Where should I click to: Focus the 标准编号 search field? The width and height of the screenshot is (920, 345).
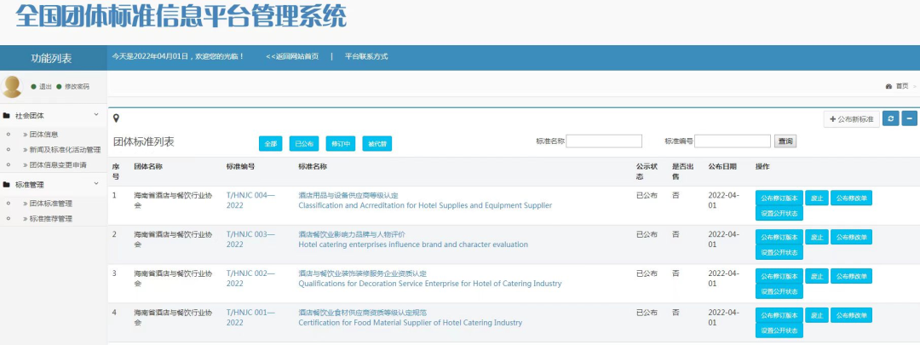click(733, 141)
